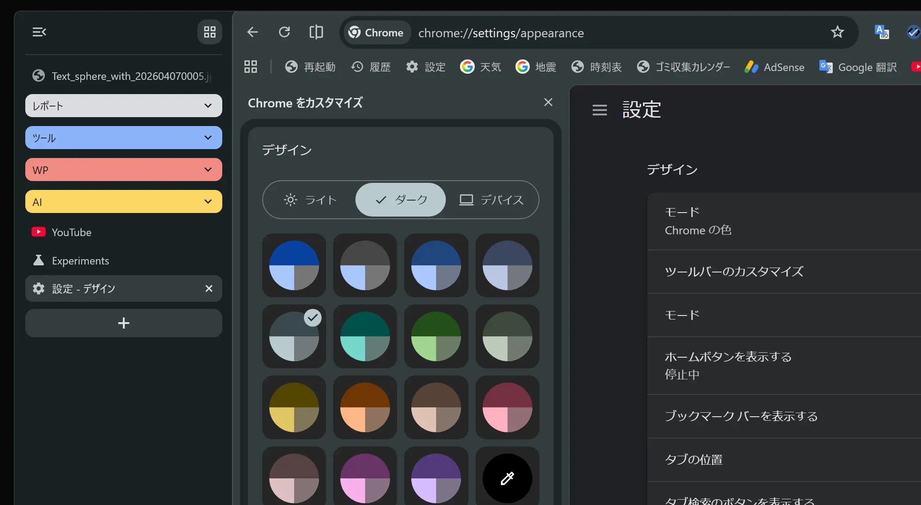Open the settings hamburger menu
This screenshot has width=921, height=505.
(x=599, y=110)
